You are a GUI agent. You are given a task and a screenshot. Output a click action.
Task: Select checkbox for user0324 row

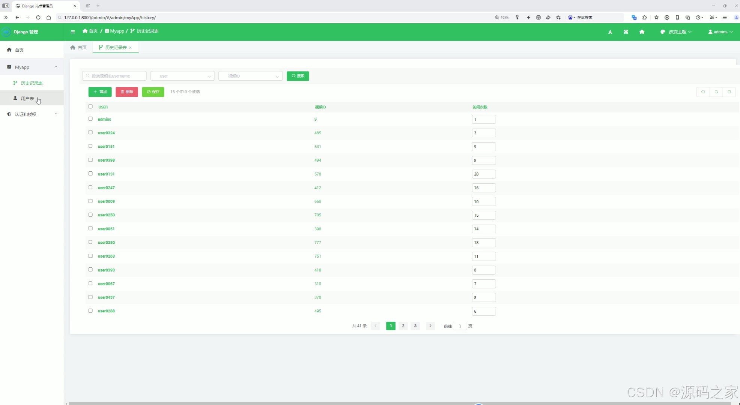click(x=90, y=132)
